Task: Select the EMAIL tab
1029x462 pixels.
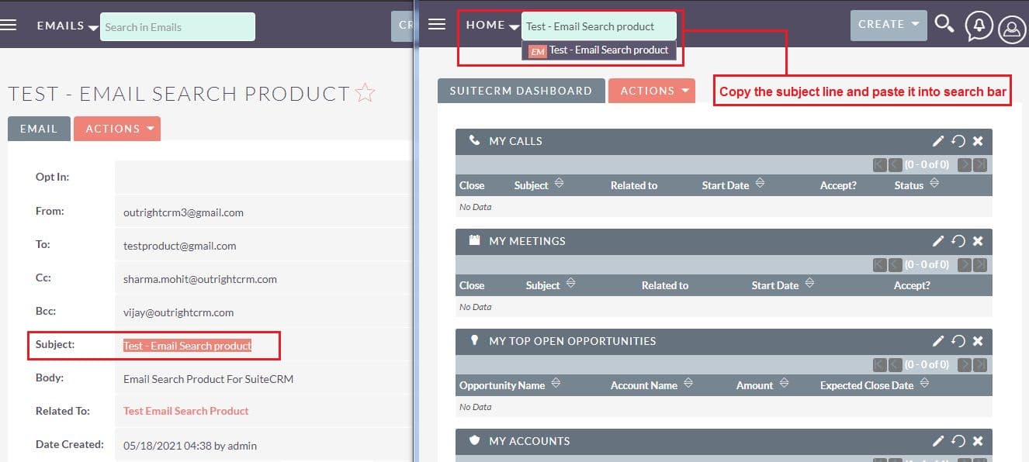Action: [x=39, y=129]
